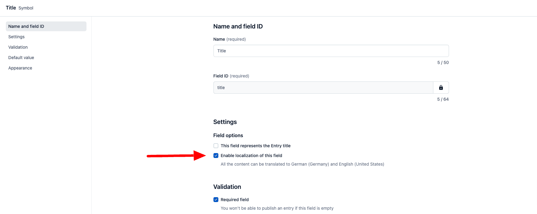
Task: Click the "Field ID (required)" field label
Action: [x=231, y=76]
